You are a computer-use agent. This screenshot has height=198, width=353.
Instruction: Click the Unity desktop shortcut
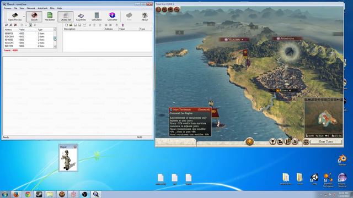click(314, 179)
